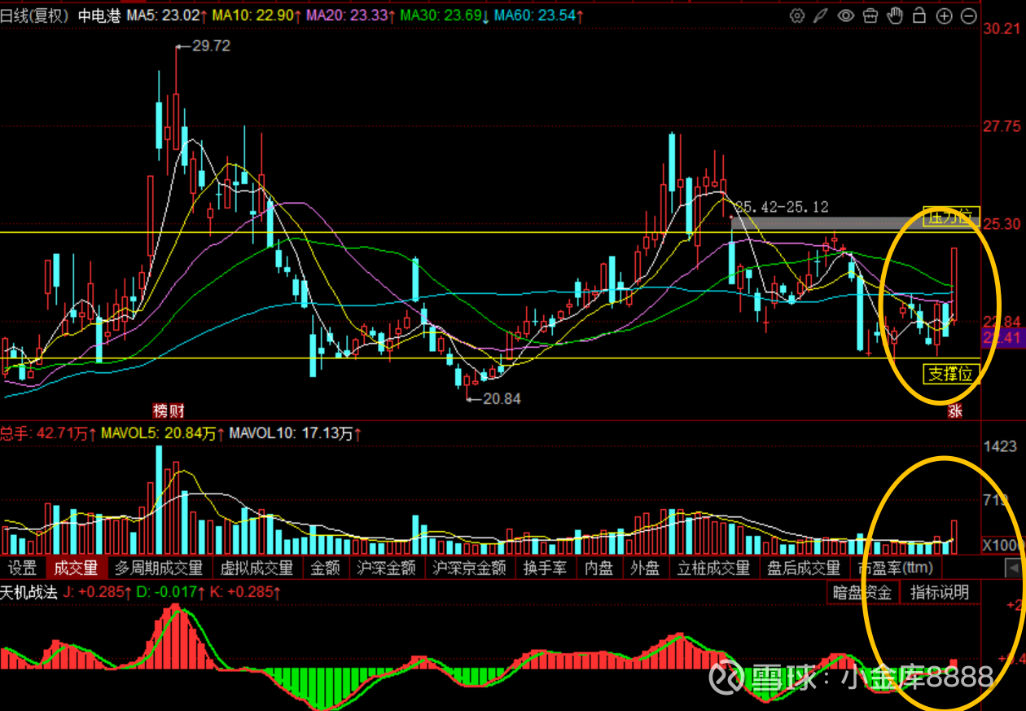Select the 沪深京金额 tab
Image resolution: width=1026 pixels, height=711 pixels.
tap(469, 568)
